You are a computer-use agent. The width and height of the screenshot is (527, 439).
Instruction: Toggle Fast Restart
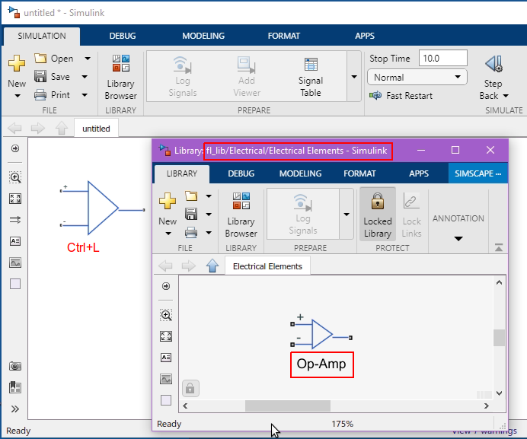pyautogui.click(x=401, y=96)
